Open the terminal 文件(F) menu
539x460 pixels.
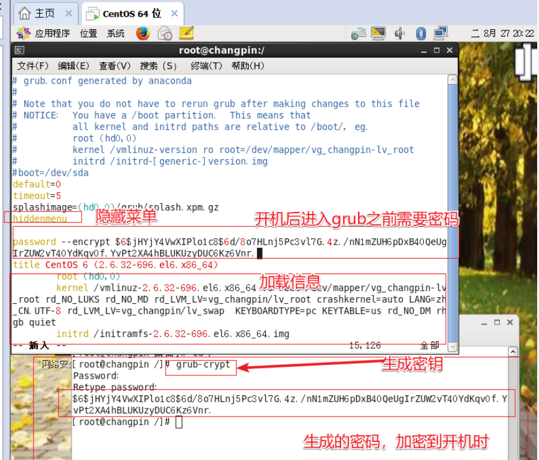click(x=32, y=65)
